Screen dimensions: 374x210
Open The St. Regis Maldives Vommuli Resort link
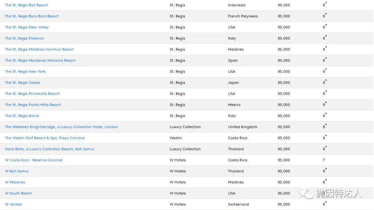tap(39, 49)
